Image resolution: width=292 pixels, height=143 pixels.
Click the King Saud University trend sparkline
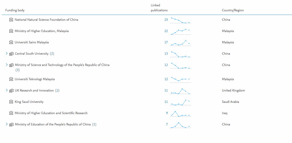tap(181, 102)
